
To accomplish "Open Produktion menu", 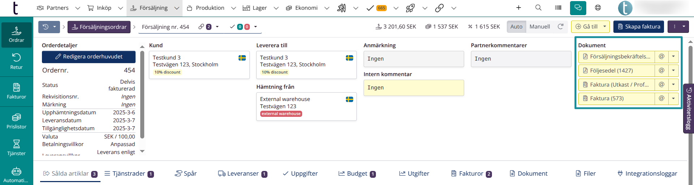I will point(206,8).
